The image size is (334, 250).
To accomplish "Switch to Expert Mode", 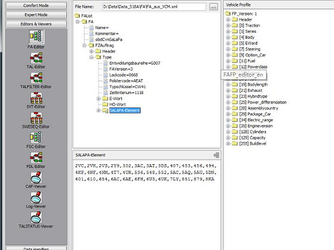I will [36, 15].
